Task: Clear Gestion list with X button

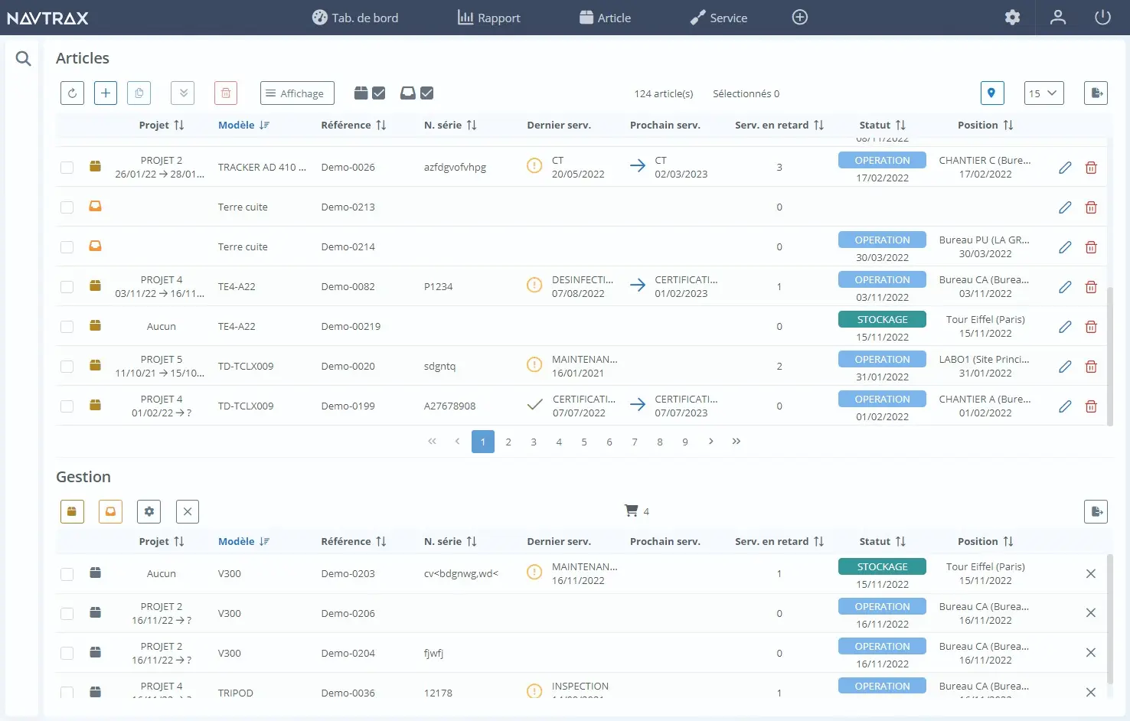Action: (x=188, y=511)
